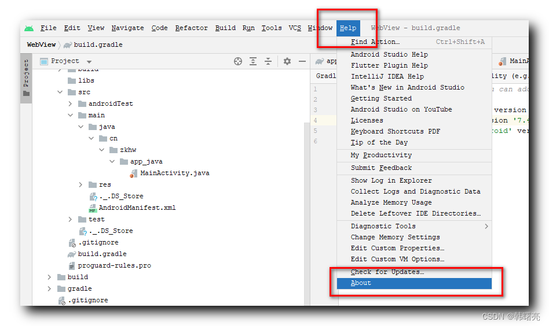Click the libs folder icon
Viewport: 549px width, 326px height.
coord(72,81)
